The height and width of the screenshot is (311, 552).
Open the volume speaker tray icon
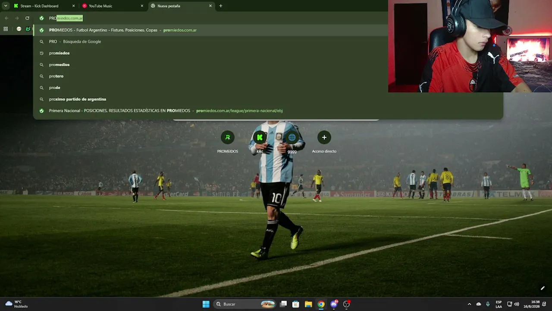[x=517, y=304]
